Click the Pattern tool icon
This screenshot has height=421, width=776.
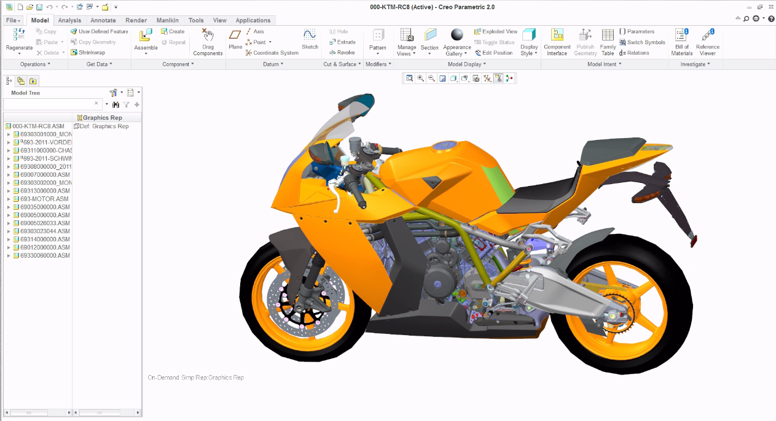point(378,36)
